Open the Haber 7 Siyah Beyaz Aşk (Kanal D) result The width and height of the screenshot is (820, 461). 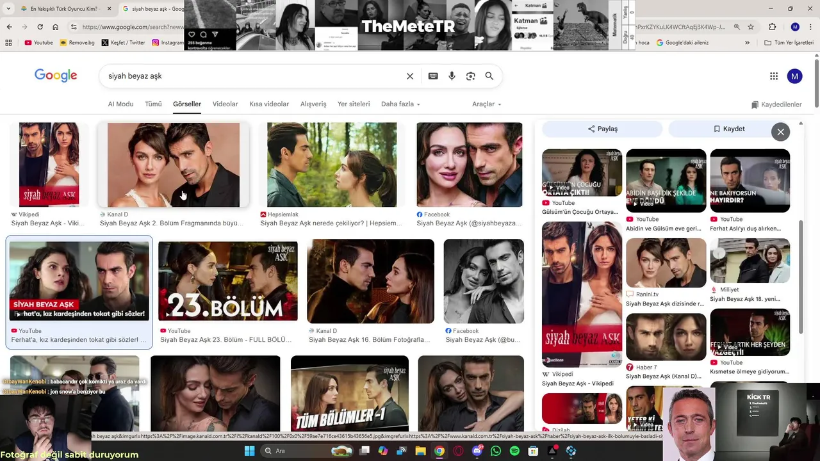tap(666, 337)
